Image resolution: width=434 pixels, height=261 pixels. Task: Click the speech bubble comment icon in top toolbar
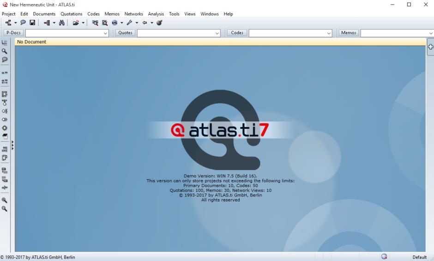(23, 23)
